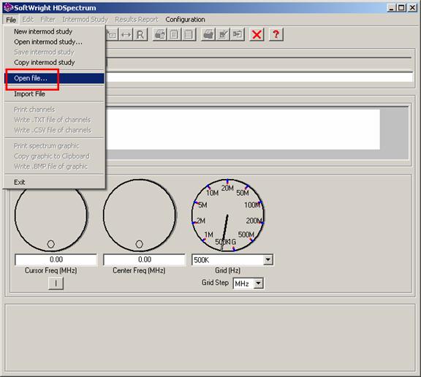Choose Exit from the File menu
The image size is (421, 377).
pos(19,183)
